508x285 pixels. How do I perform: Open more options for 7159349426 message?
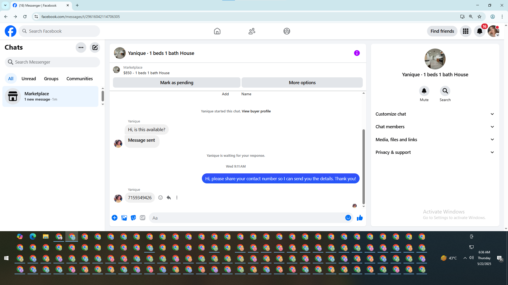click(x=177, y=198)
